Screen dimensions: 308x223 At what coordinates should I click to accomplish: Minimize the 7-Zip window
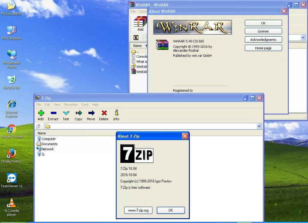pyautogui.click(x=245, y=98)
